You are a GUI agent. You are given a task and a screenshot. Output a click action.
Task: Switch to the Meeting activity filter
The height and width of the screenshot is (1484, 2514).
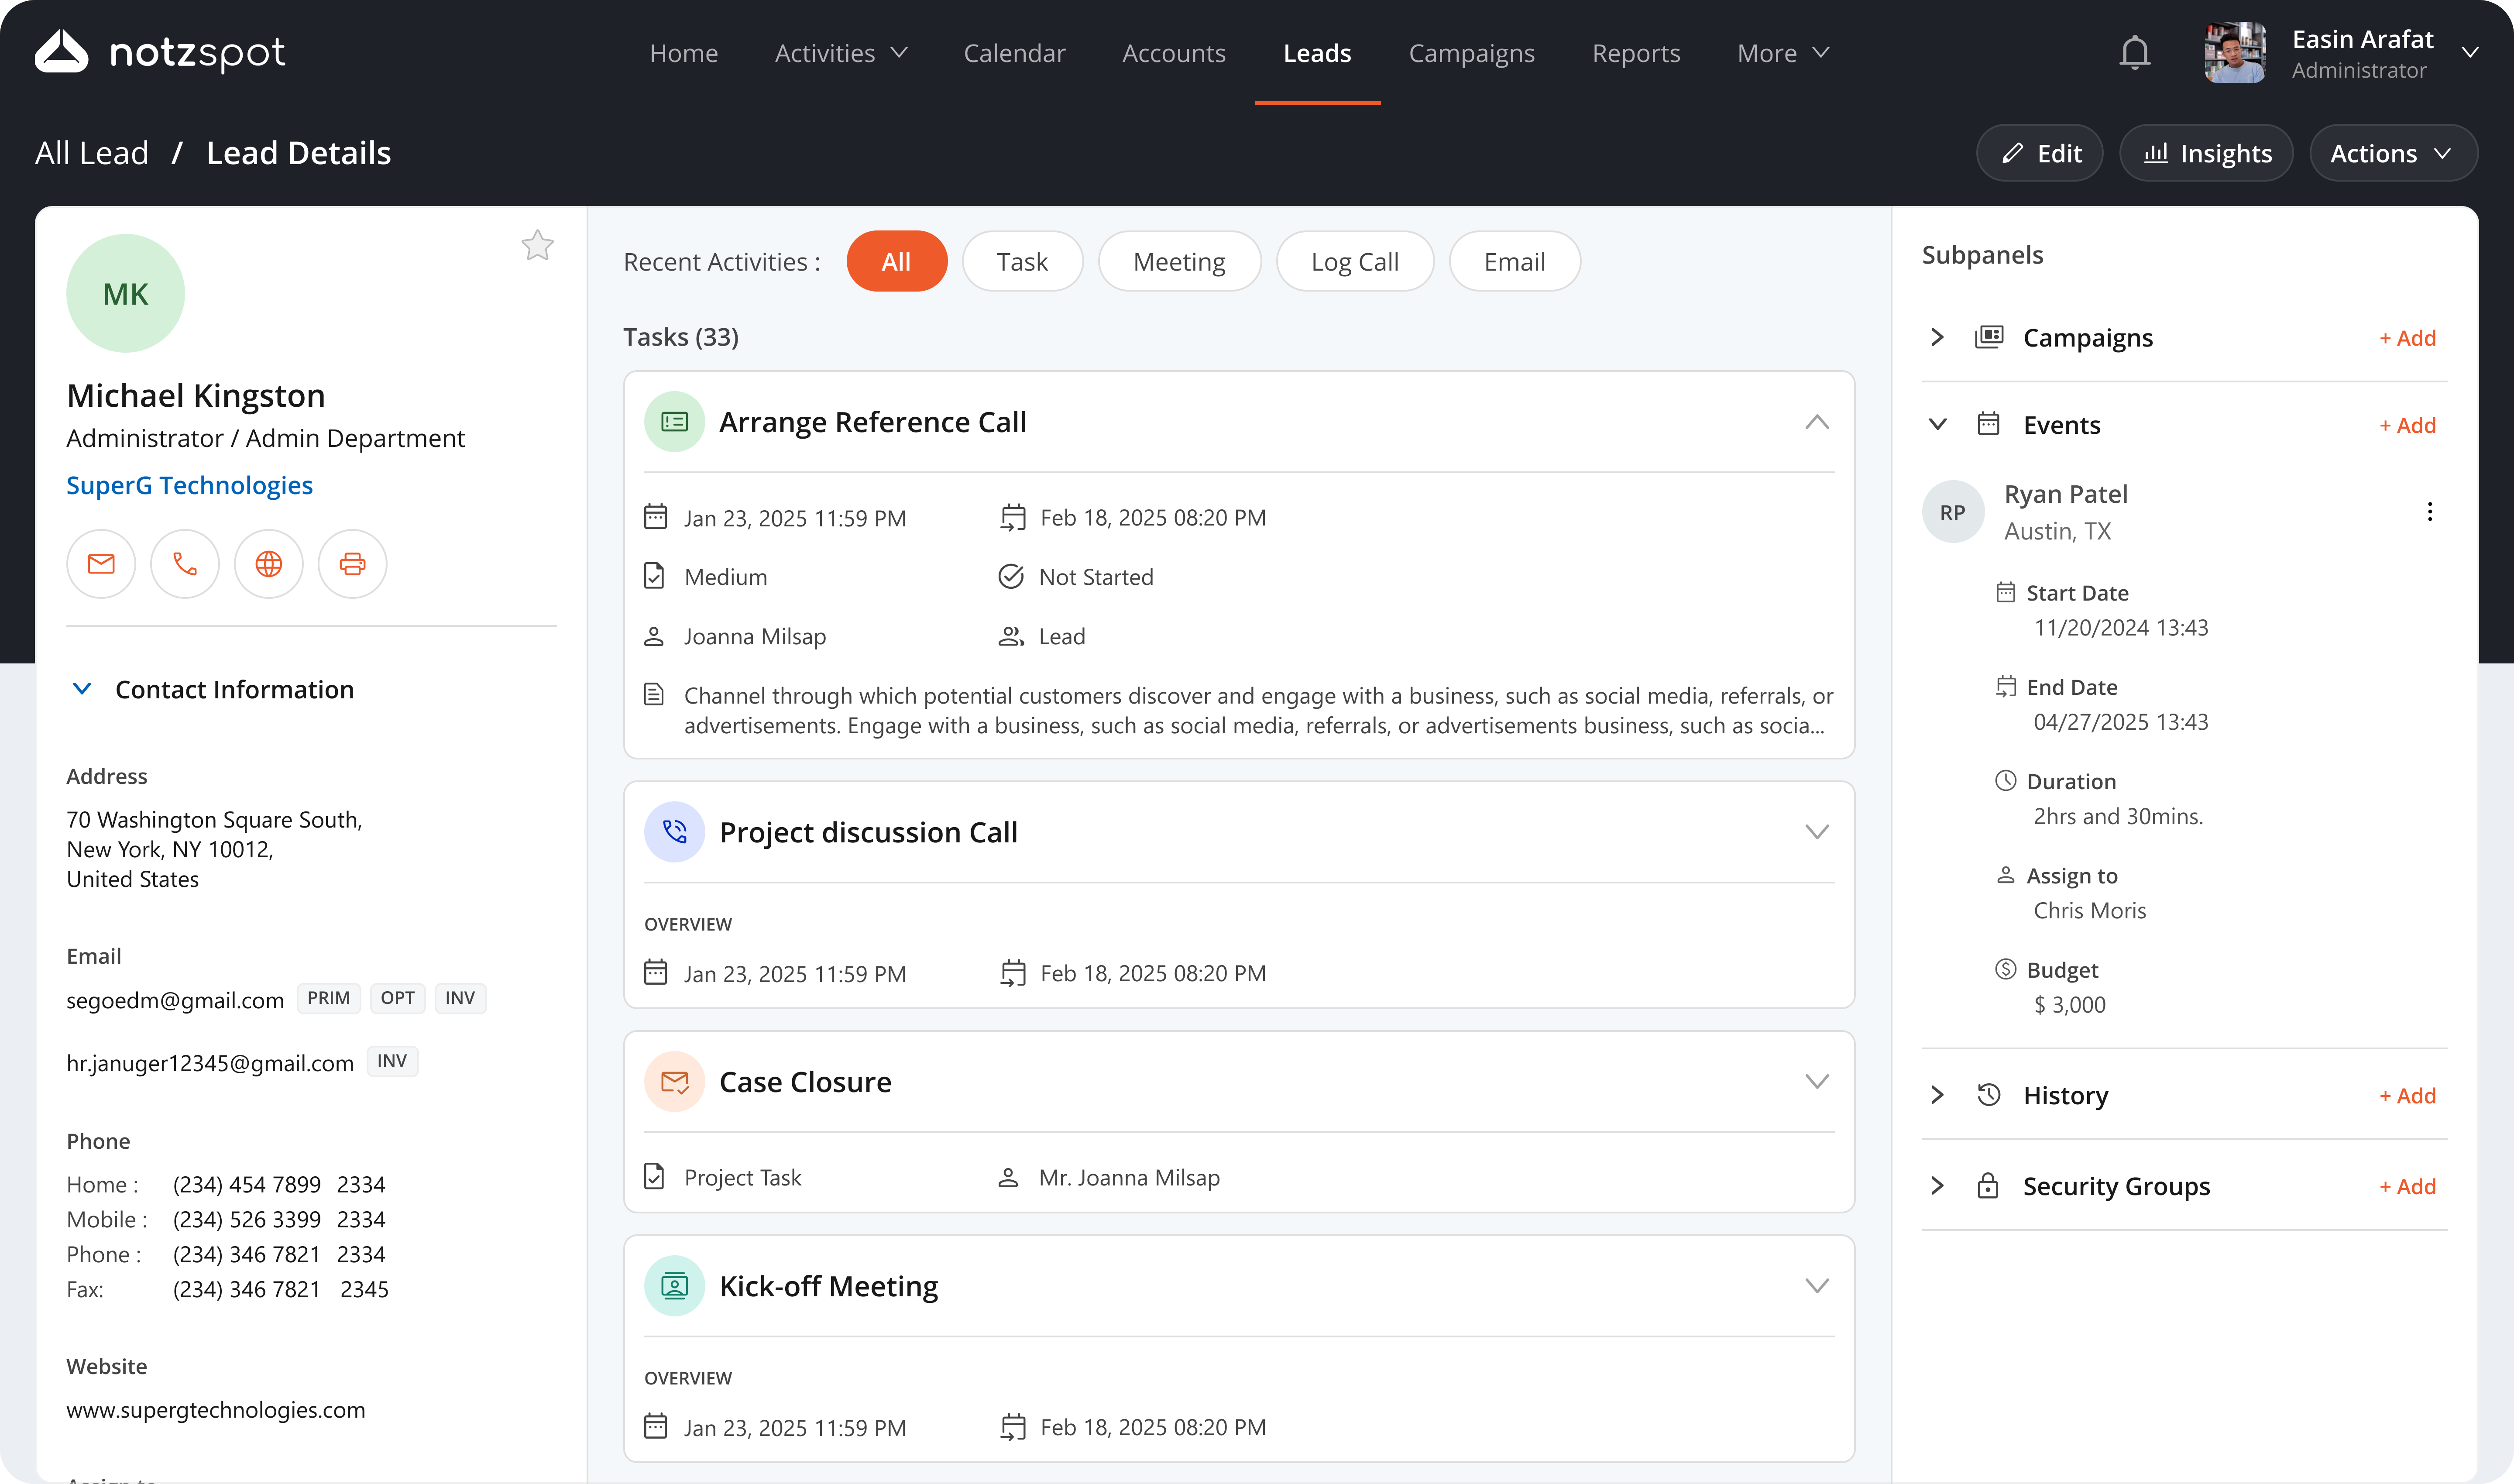click(1179, 261)
